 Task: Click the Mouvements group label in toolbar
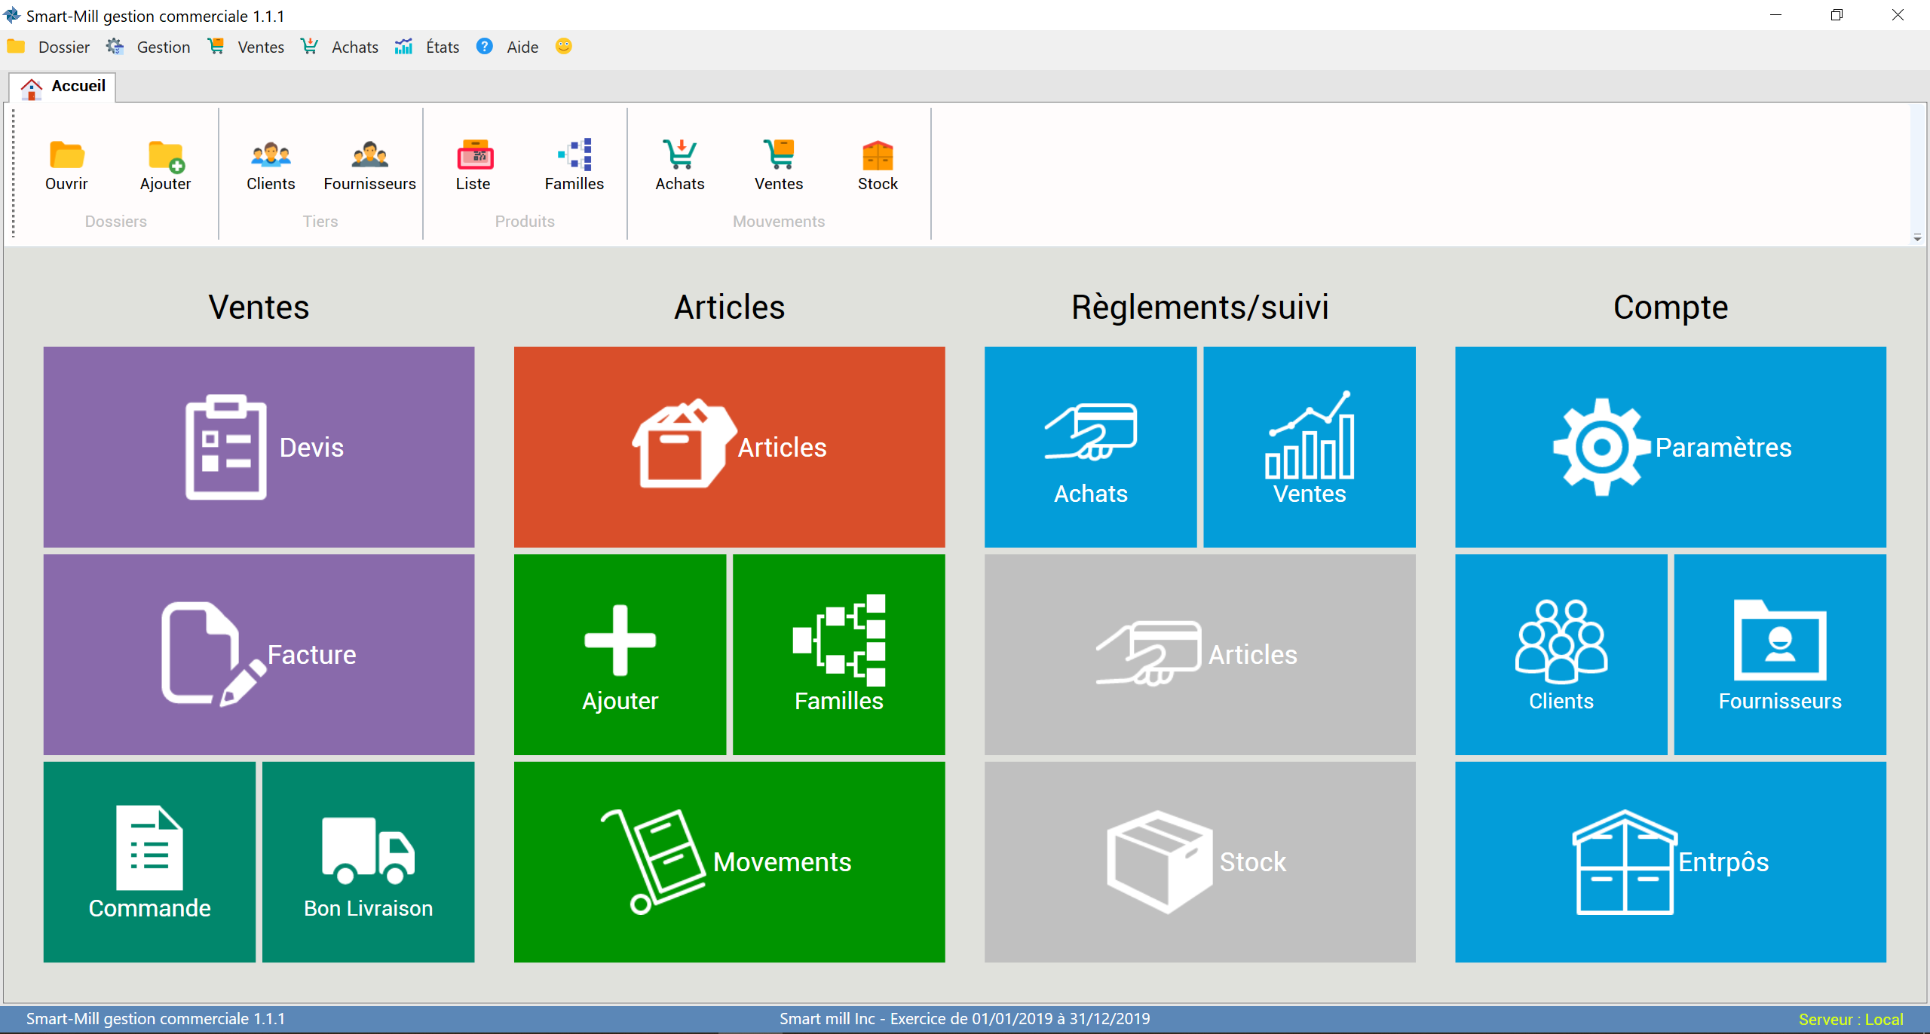click(779, 222)
